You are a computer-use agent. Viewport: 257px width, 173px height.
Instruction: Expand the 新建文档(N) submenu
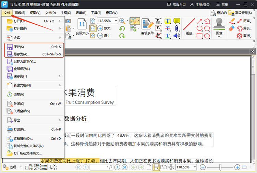(34, 85)
